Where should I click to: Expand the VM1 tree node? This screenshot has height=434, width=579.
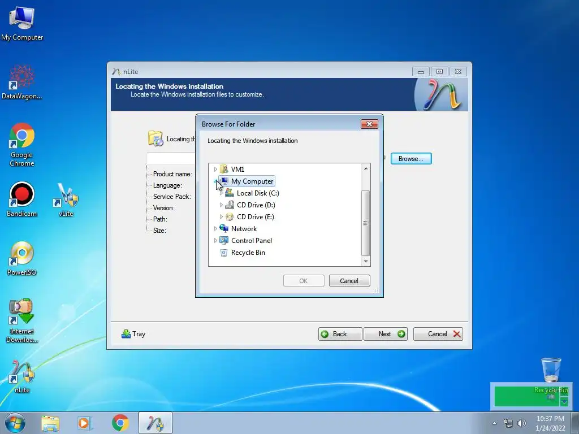[x=215, y=170]
